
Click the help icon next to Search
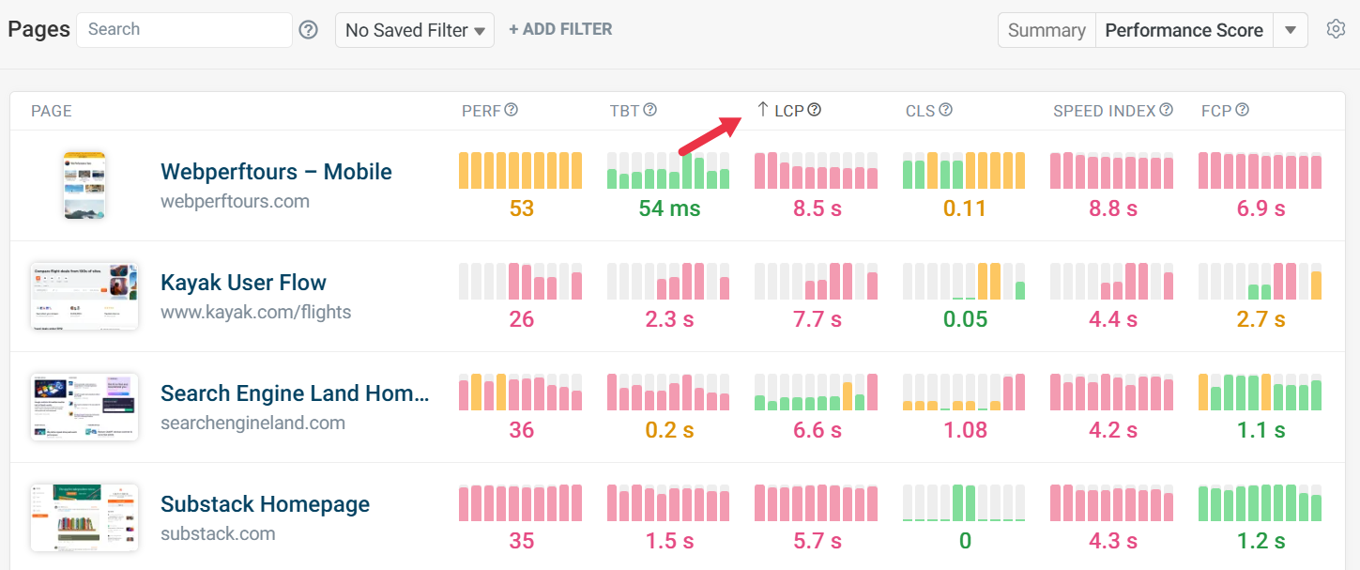click(309, 30)
